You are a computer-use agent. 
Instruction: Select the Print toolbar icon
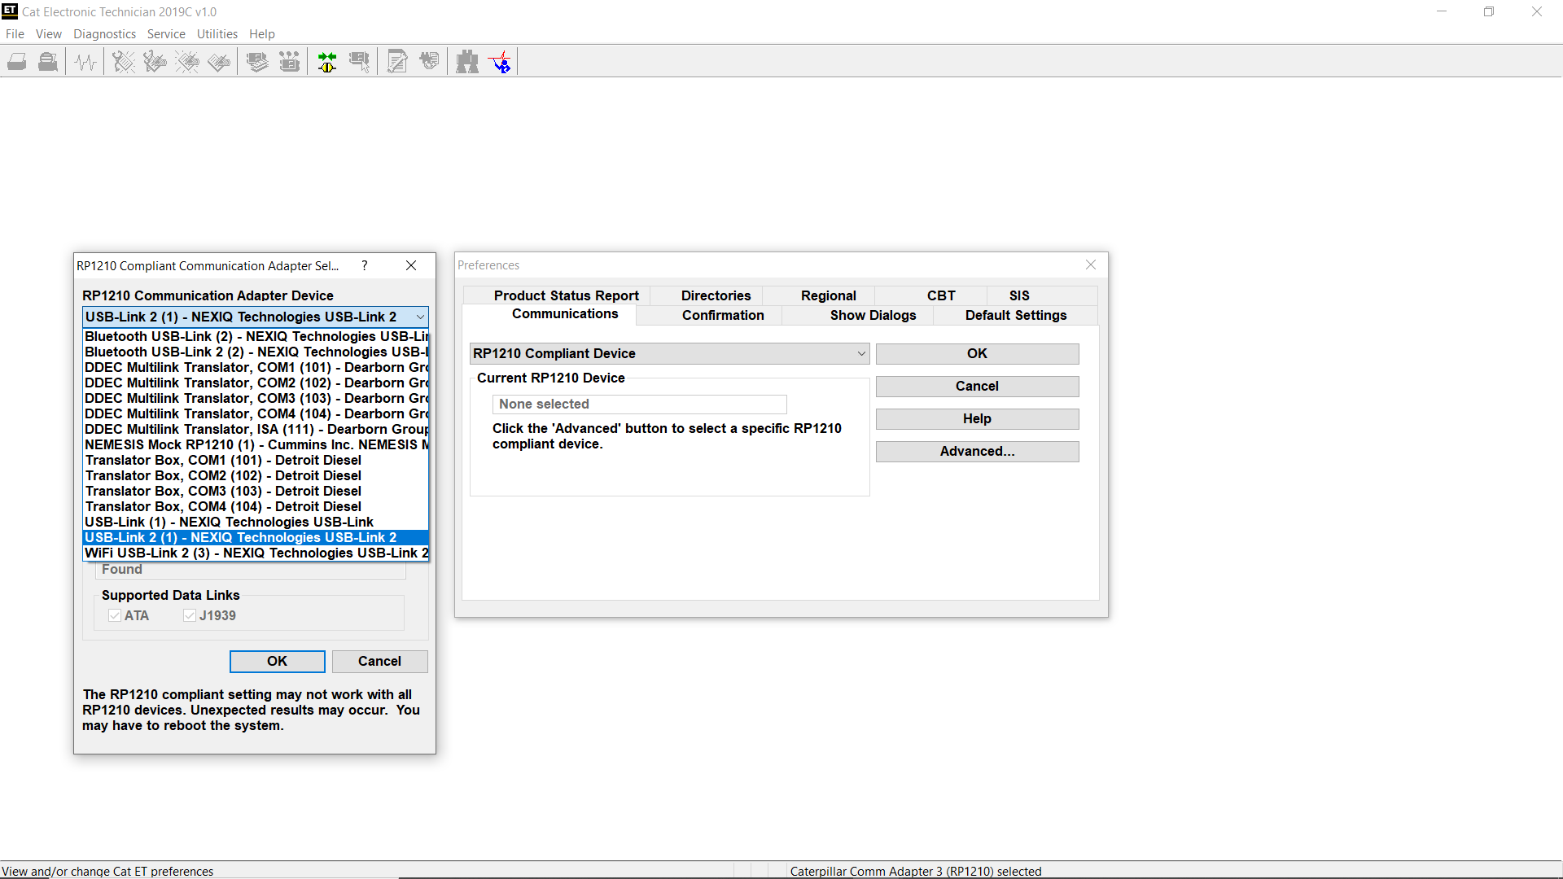(x=16, y=61)
